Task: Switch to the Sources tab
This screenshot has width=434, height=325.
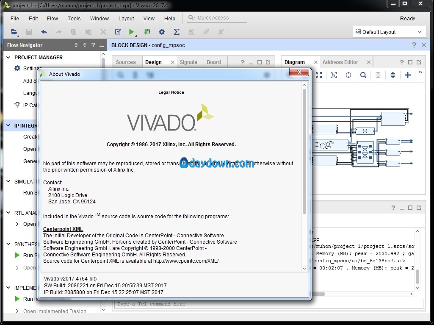Action: point(126,62)
